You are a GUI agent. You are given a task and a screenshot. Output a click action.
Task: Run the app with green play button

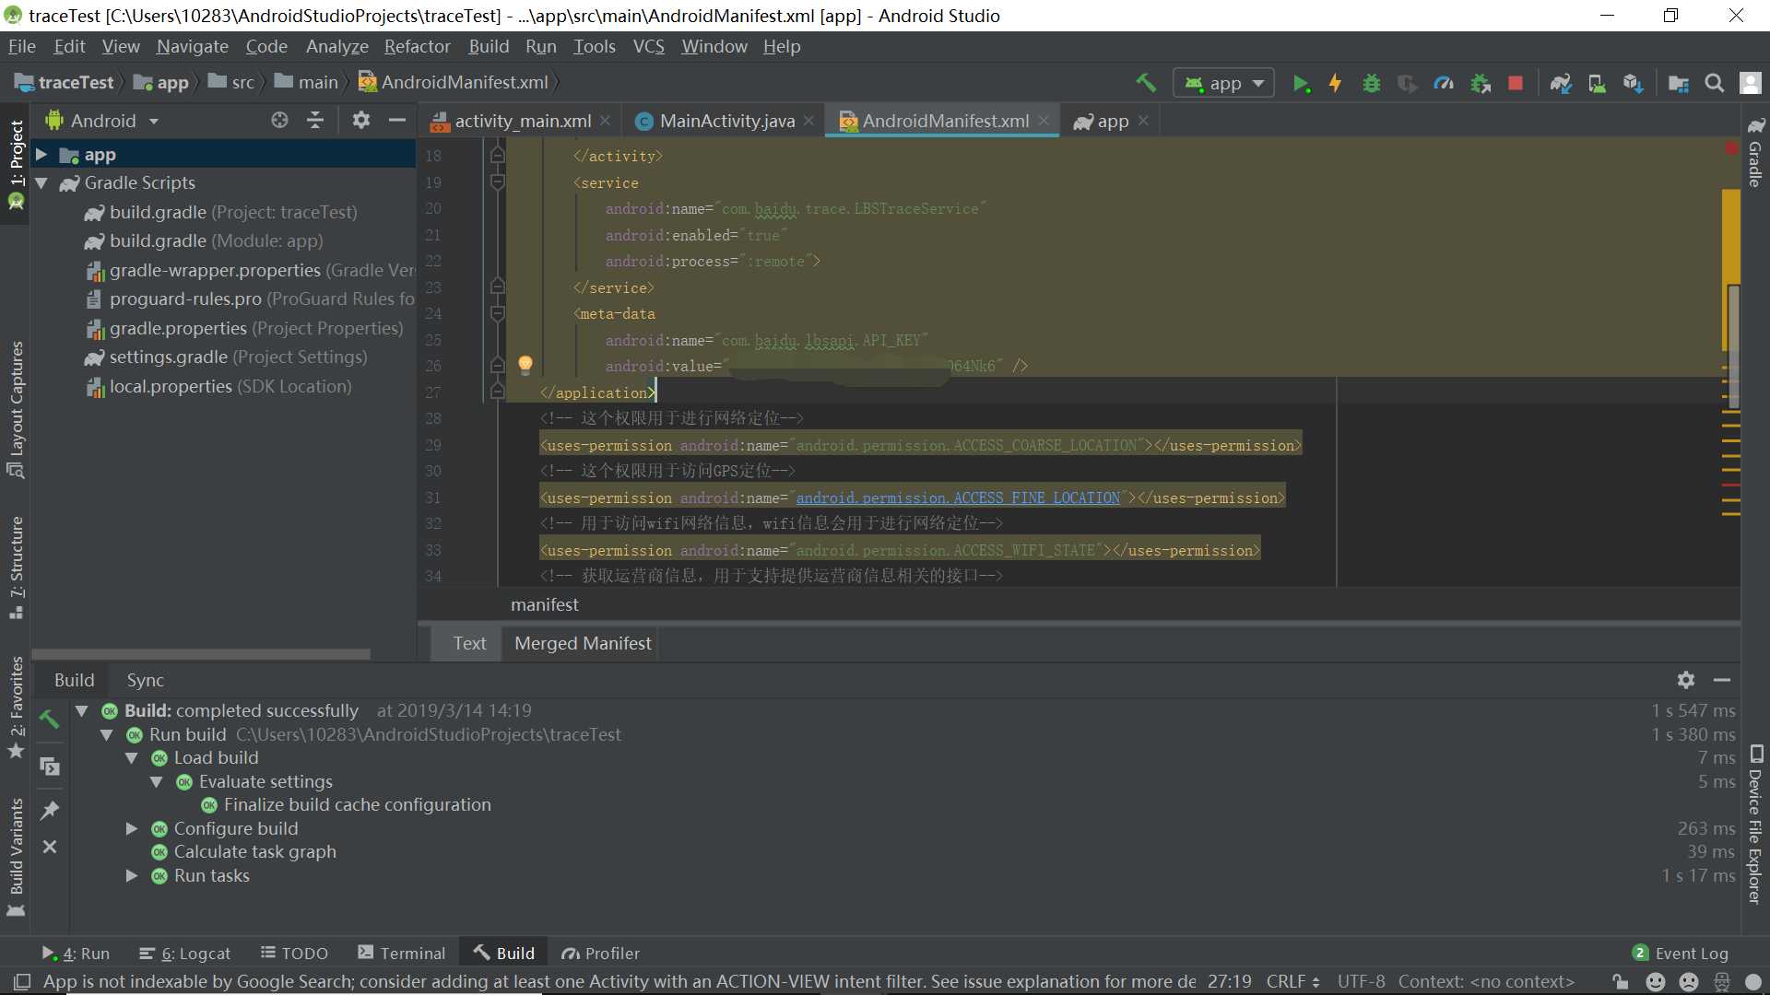click(x=1301, y=84)
